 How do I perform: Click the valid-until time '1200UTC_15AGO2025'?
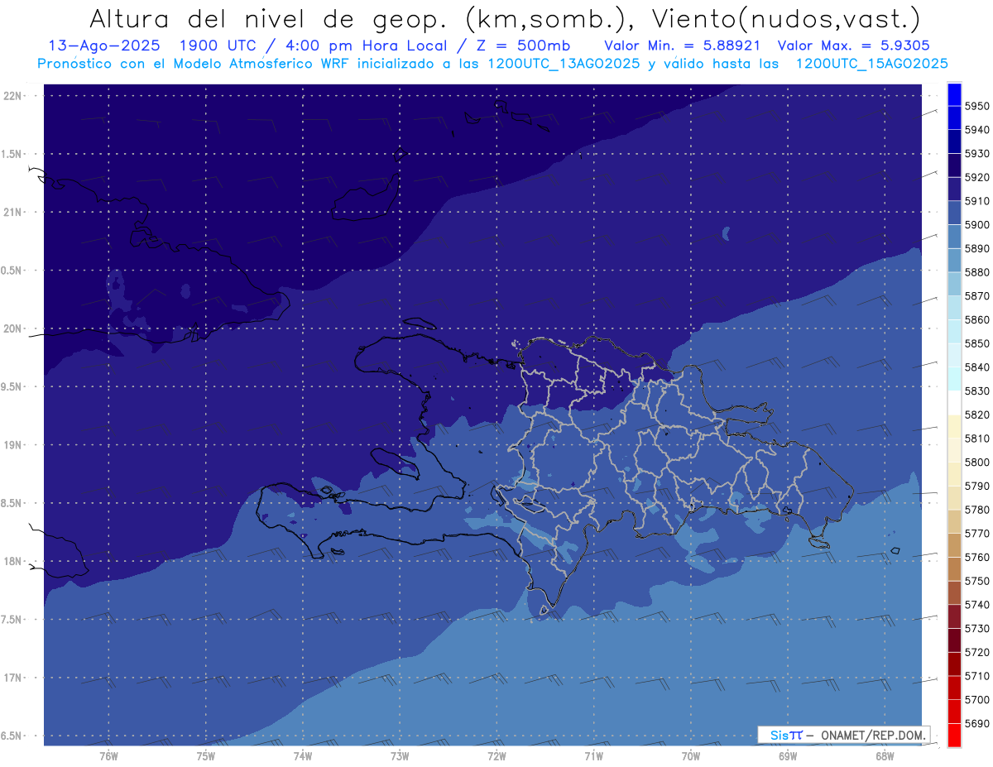point(871,64)
